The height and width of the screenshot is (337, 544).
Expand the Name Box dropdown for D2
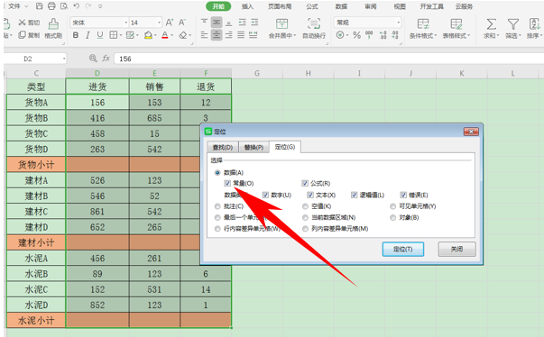[64, 59]
